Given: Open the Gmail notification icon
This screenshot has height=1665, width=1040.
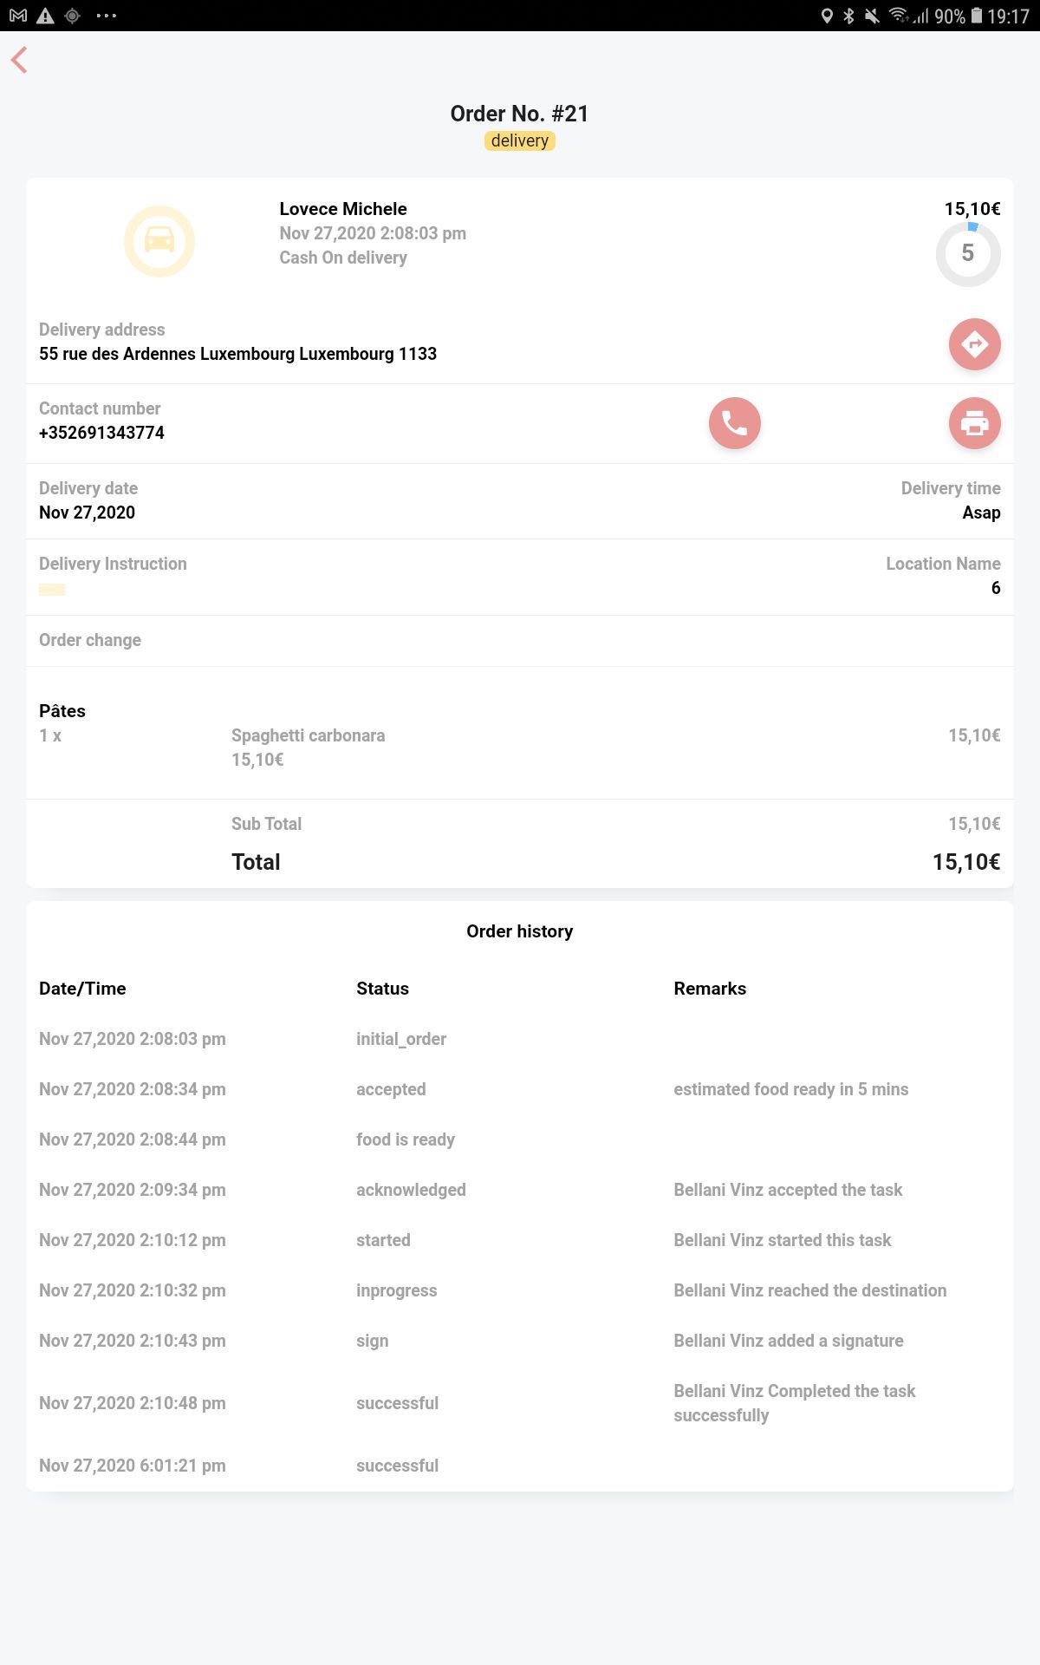Looking at the screenshot, I should 18,16.
